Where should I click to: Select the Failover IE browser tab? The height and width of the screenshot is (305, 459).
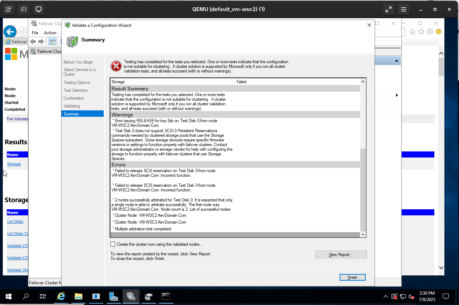[16, 41]
